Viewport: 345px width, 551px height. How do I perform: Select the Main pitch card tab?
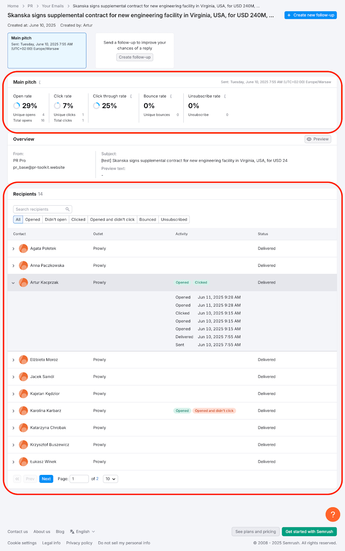tap(47, 51)
